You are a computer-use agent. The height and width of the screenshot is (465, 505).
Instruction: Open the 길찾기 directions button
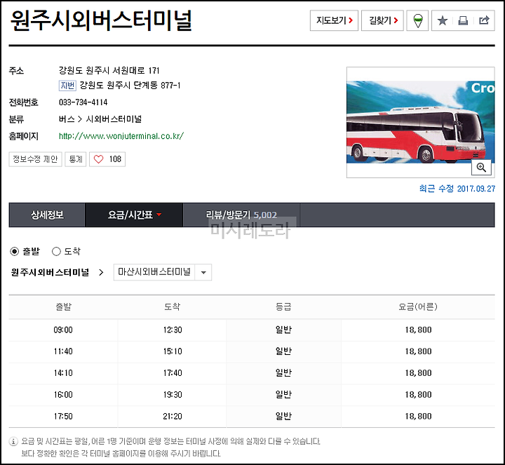pos(382,20)
